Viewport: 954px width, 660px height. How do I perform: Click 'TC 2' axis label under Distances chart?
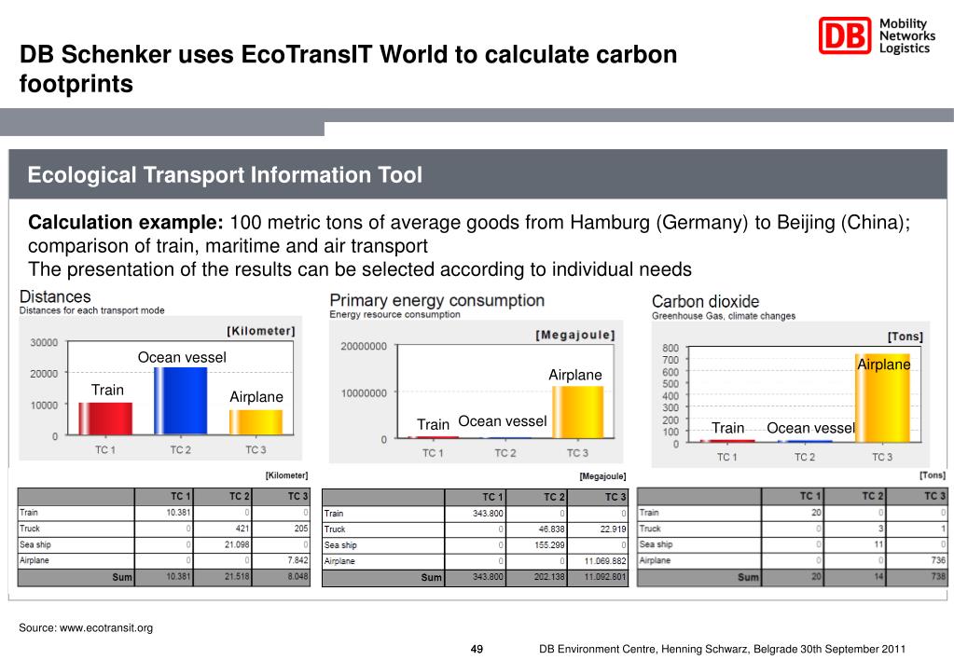pyautogui.click(x=180, y=450)
